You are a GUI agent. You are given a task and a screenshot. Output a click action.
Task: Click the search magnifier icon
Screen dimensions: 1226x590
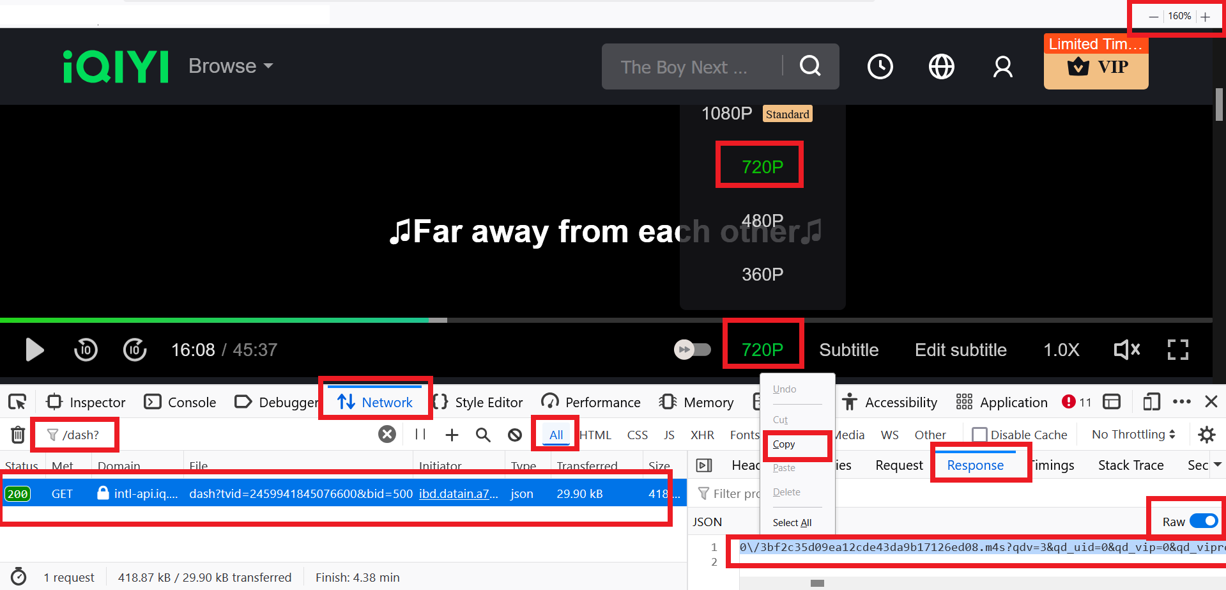810,66
